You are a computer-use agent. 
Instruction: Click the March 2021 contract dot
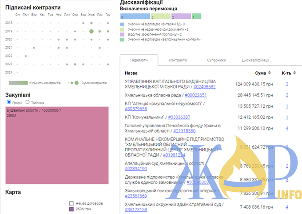[x=34, y=48]
